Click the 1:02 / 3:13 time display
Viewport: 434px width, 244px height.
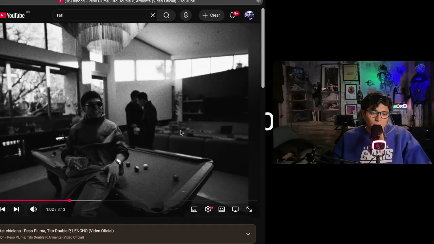click(x=56, y=209)
